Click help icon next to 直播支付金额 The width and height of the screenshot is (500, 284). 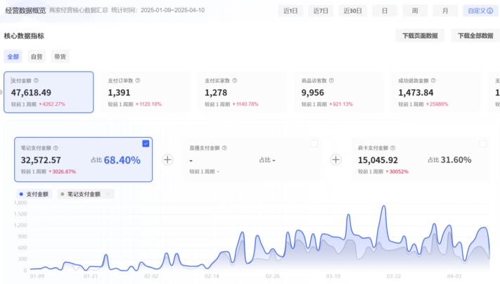pos(224,148)
